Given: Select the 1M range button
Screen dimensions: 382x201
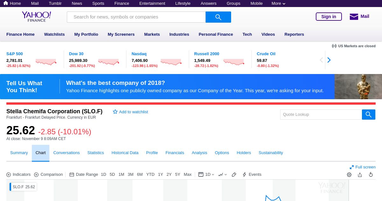Looking at the screenshot, I should (x=121, y=175).
